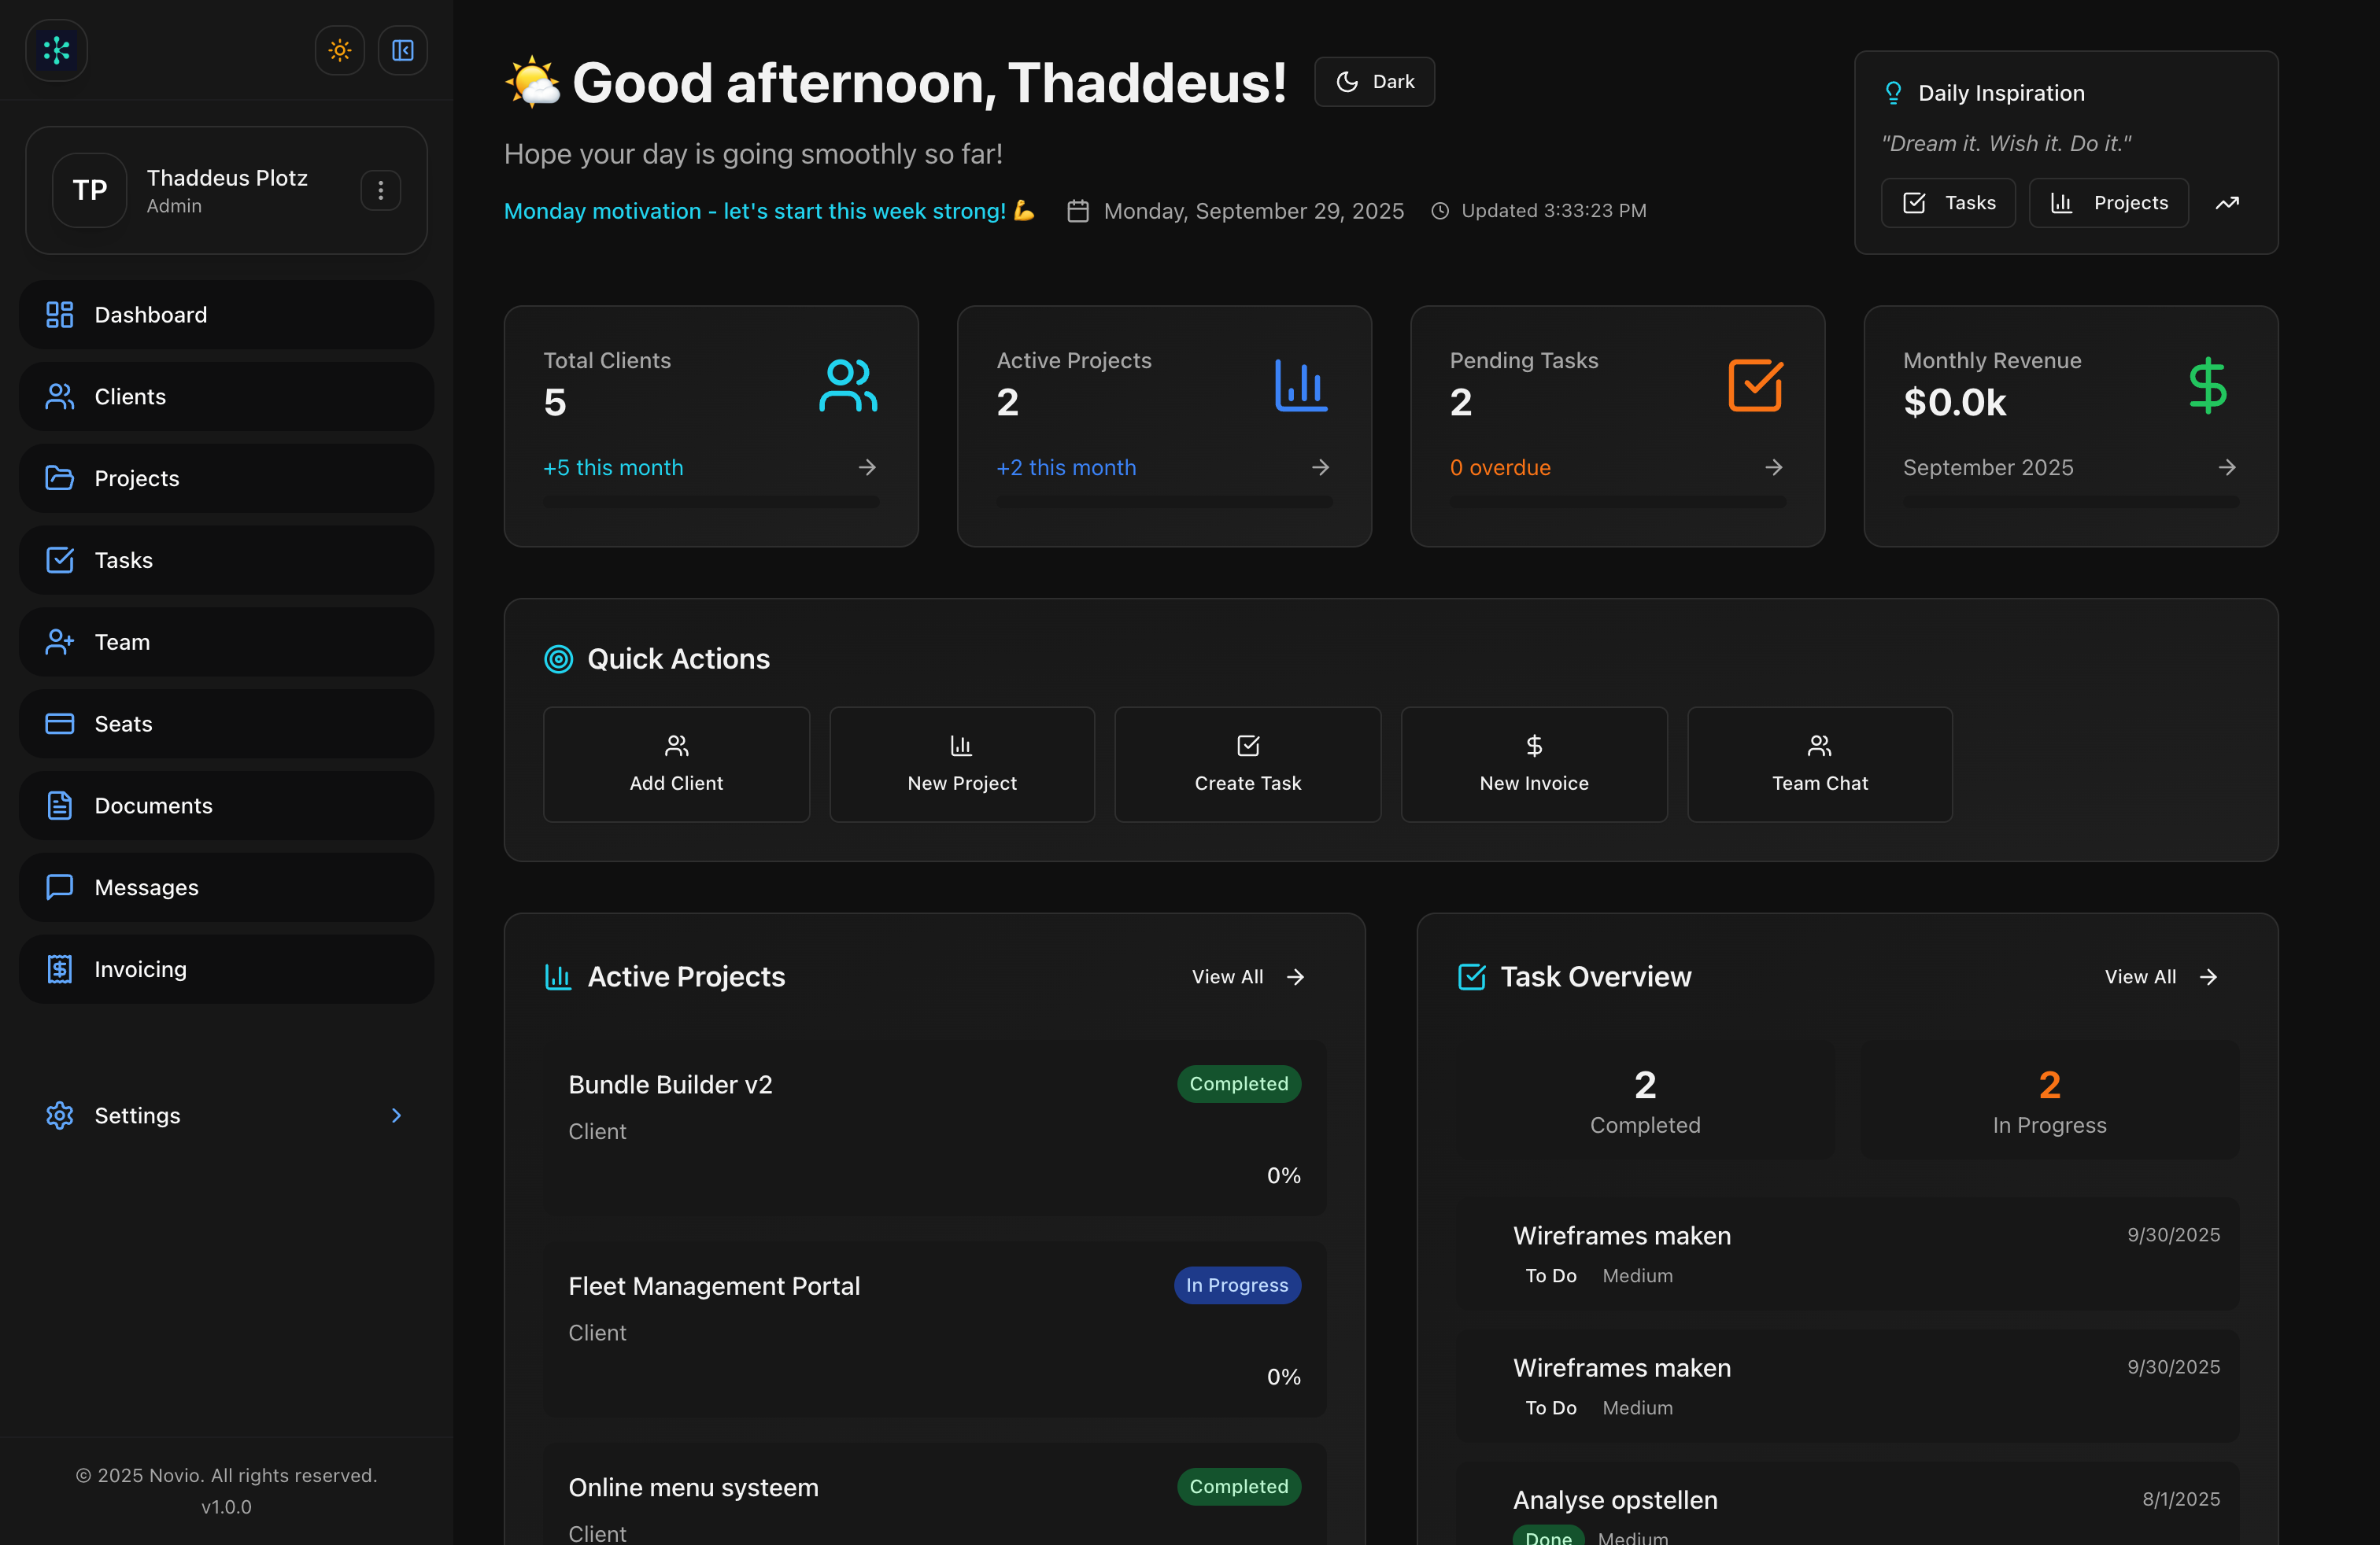Open the user profile options menu
The image size is (2380, 1545).
[x=380, y=190]
